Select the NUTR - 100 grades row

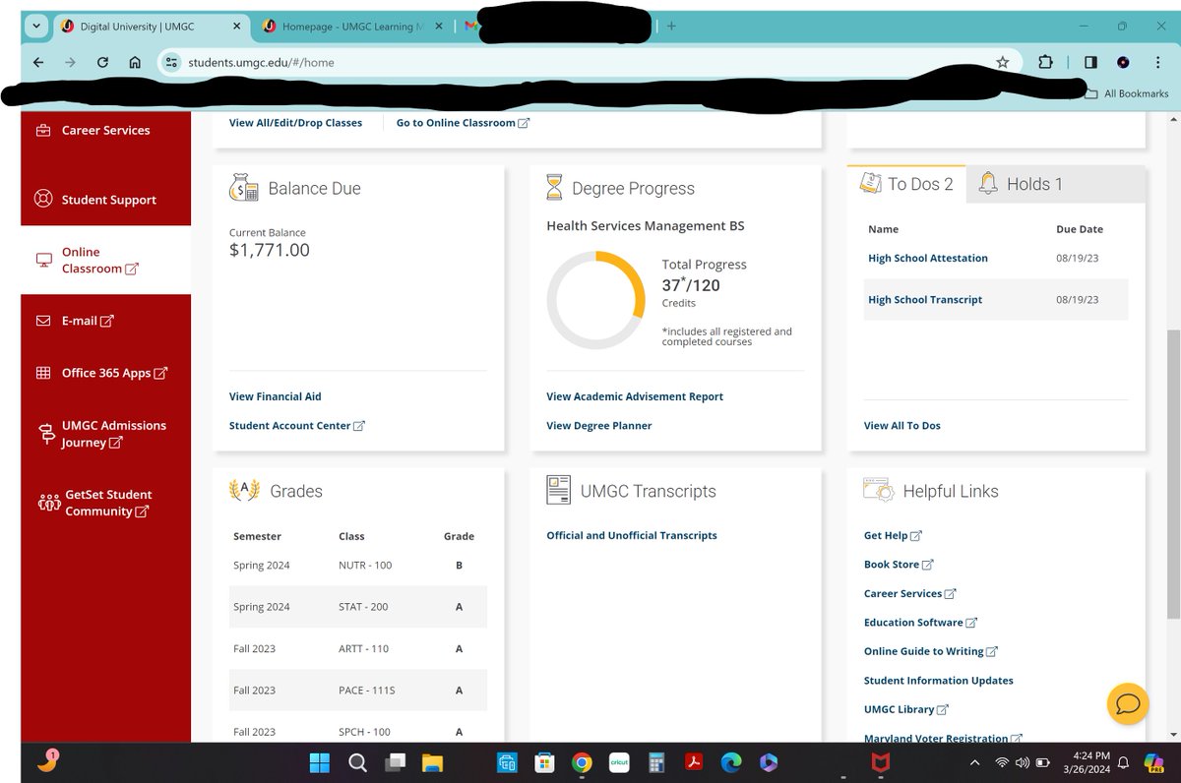pos(358,566)
